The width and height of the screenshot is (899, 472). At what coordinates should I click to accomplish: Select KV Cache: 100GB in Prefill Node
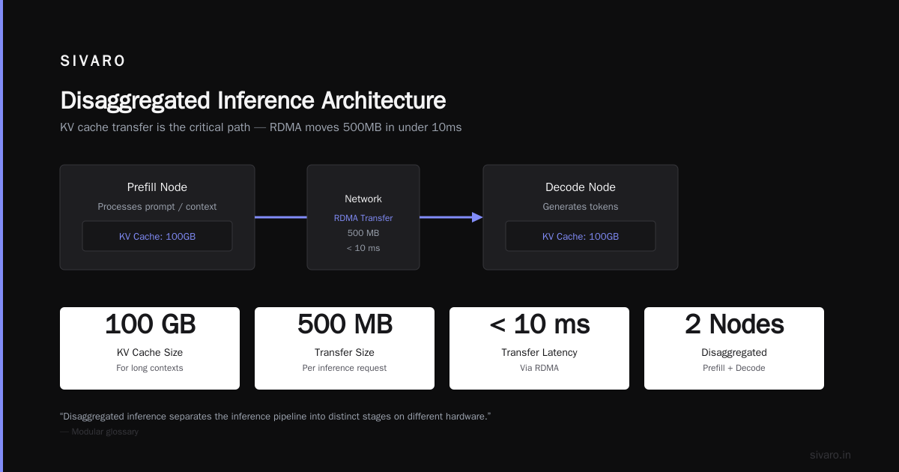(x=157, y=236)
